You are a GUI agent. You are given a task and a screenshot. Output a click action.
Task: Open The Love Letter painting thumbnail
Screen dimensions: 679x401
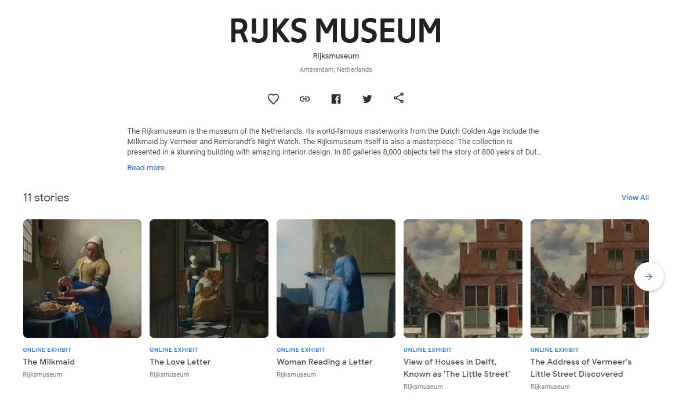click(x=209, y=278)
